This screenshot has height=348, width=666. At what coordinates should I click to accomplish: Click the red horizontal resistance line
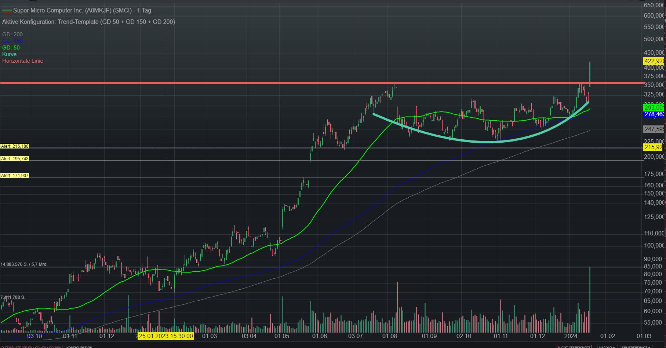[x=257, y=83]
